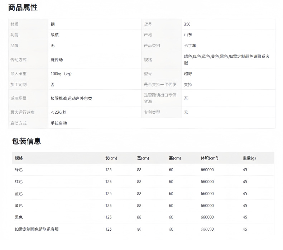
Task: Select the value 支持
Action: (x=188, y=84)
